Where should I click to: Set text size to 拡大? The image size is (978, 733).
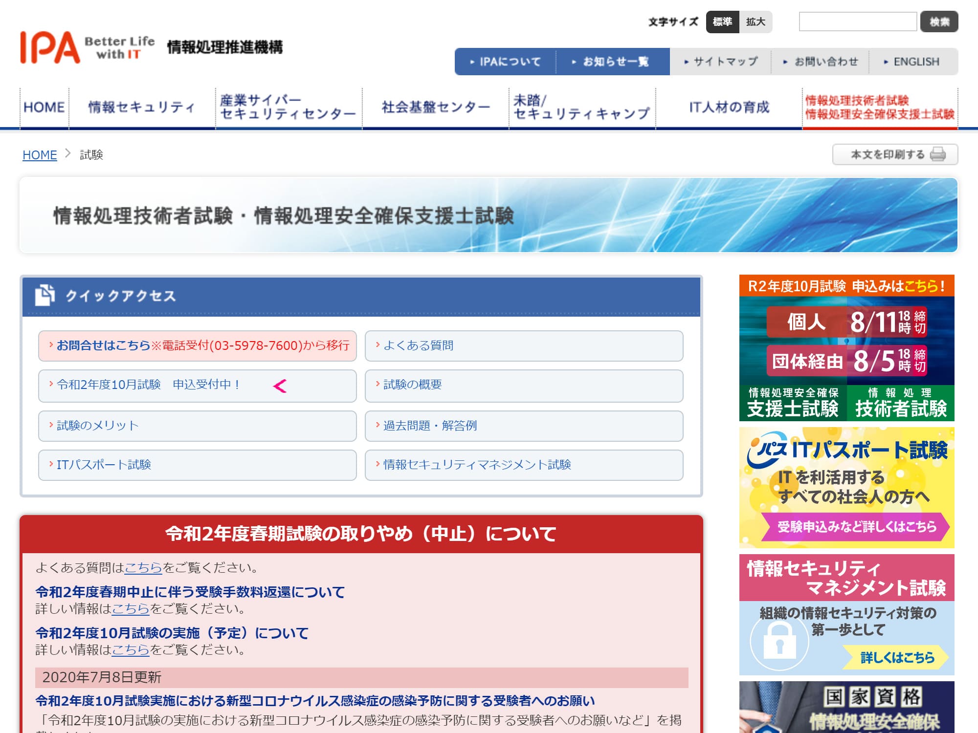[756, 22]
